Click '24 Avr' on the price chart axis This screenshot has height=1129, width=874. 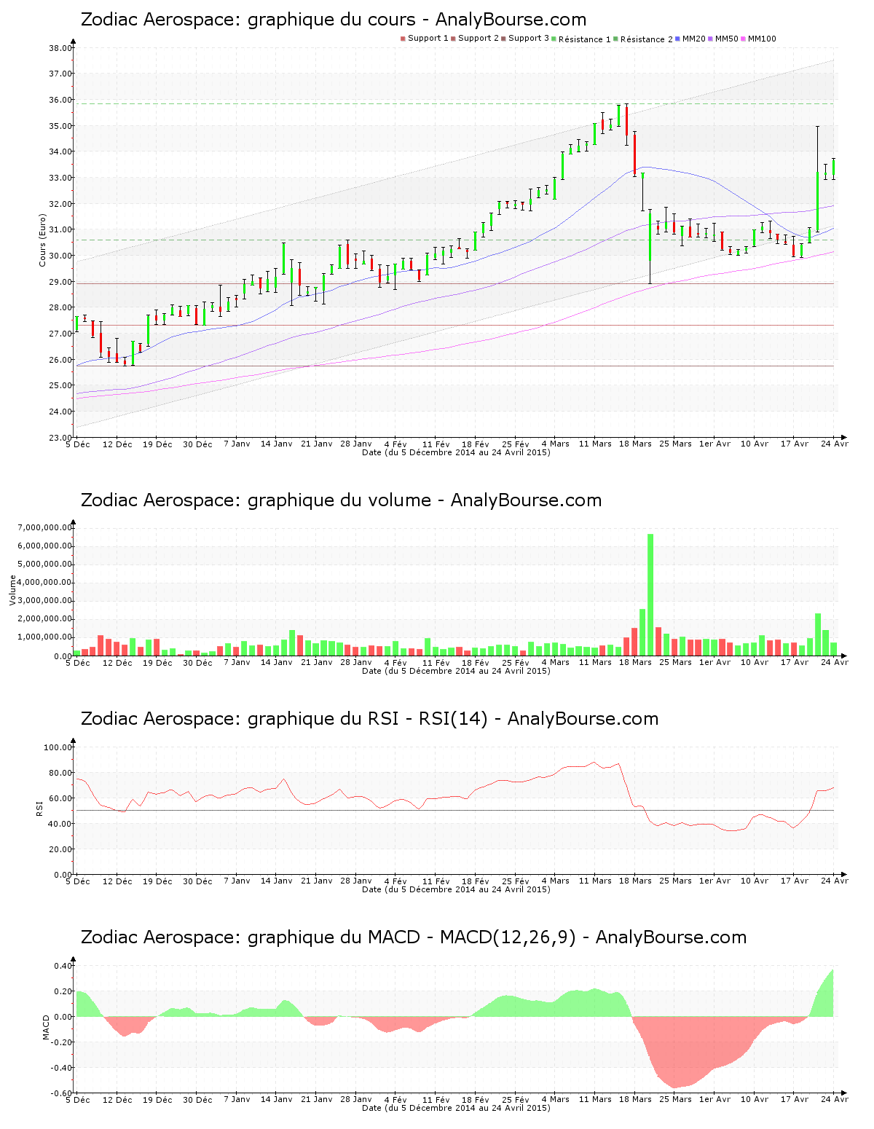[x=835, y=444]
